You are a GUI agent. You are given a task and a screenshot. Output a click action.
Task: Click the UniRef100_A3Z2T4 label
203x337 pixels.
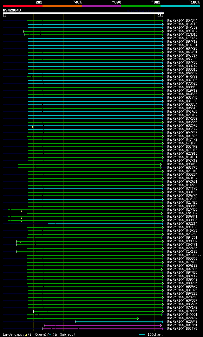(x=182, y=223)
